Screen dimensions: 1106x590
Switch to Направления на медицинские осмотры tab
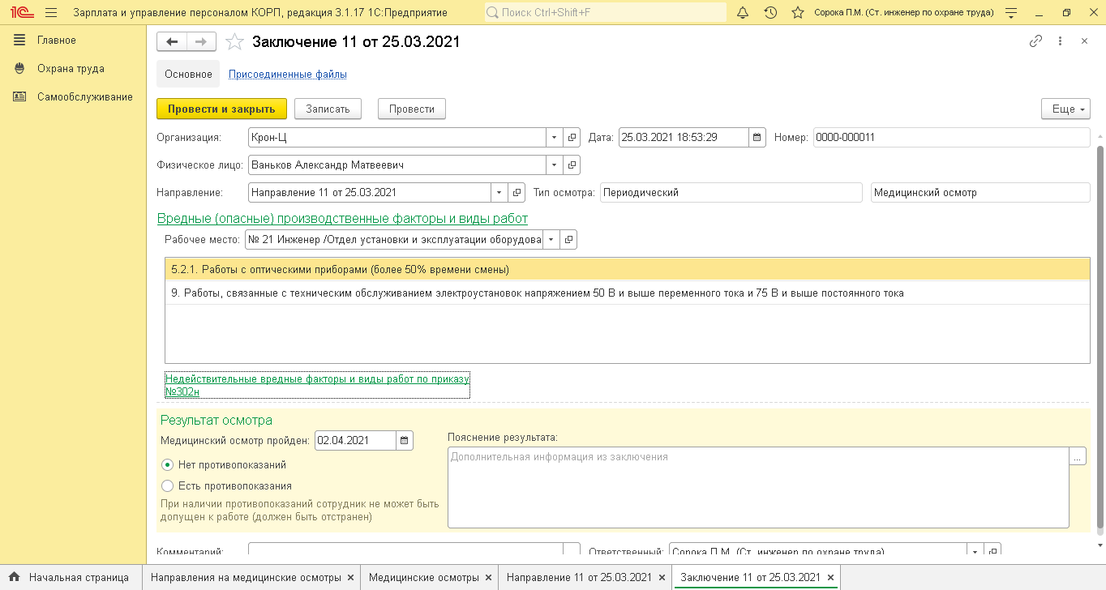coord(246,578)
